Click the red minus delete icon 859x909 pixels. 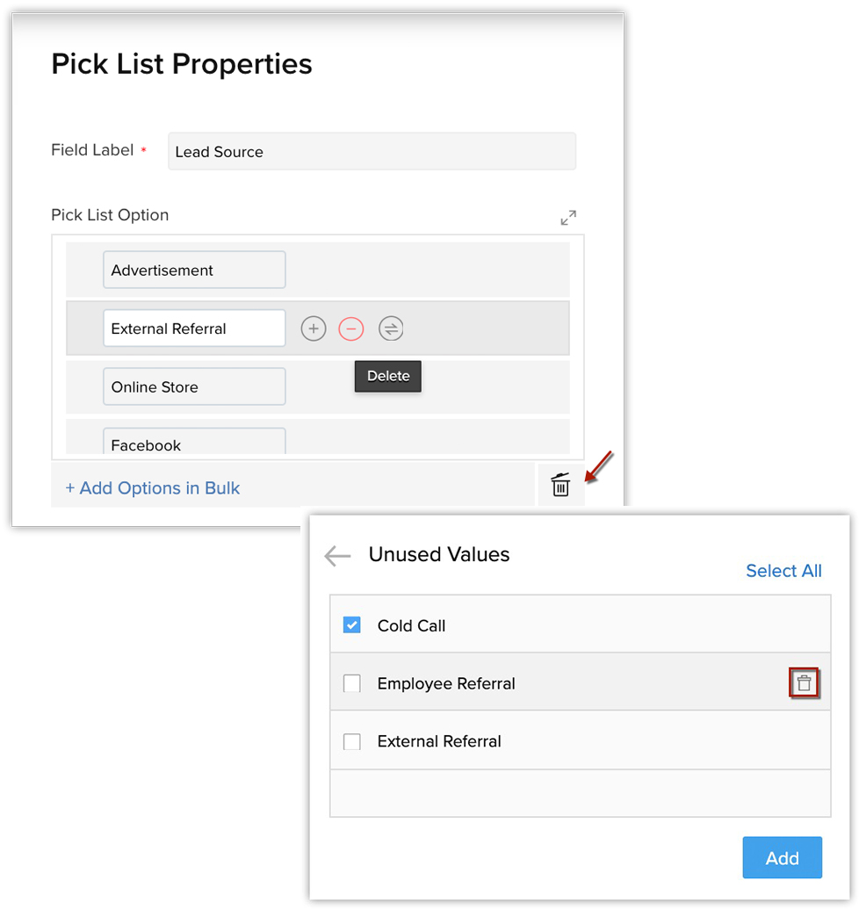[351, 328]
